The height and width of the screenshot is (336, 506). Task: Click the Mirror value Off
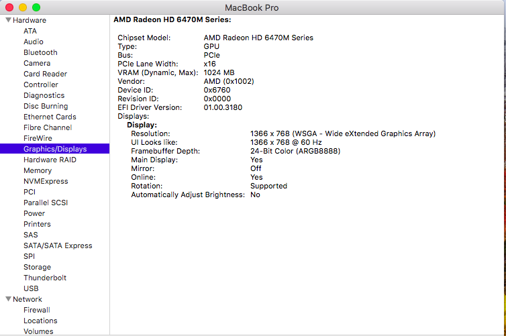(256, 168)
